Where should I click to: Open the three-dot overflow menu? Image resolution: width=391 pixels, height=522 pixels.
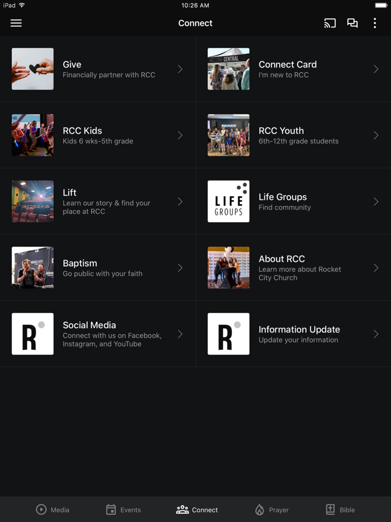[375, 23]
